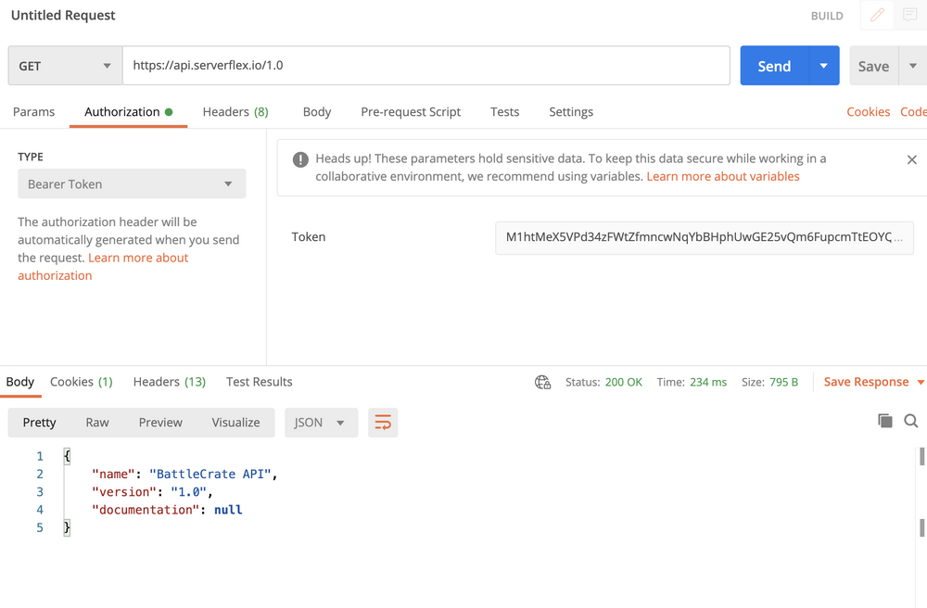Open the Bearer Token type dropdown

click(x=132, y=184)
